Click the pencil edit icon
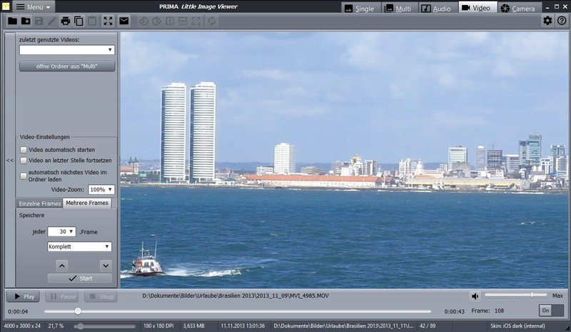 pos(52,21)
